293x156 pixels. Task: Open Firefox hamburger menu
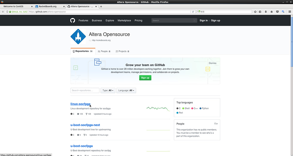pos(290,12)
